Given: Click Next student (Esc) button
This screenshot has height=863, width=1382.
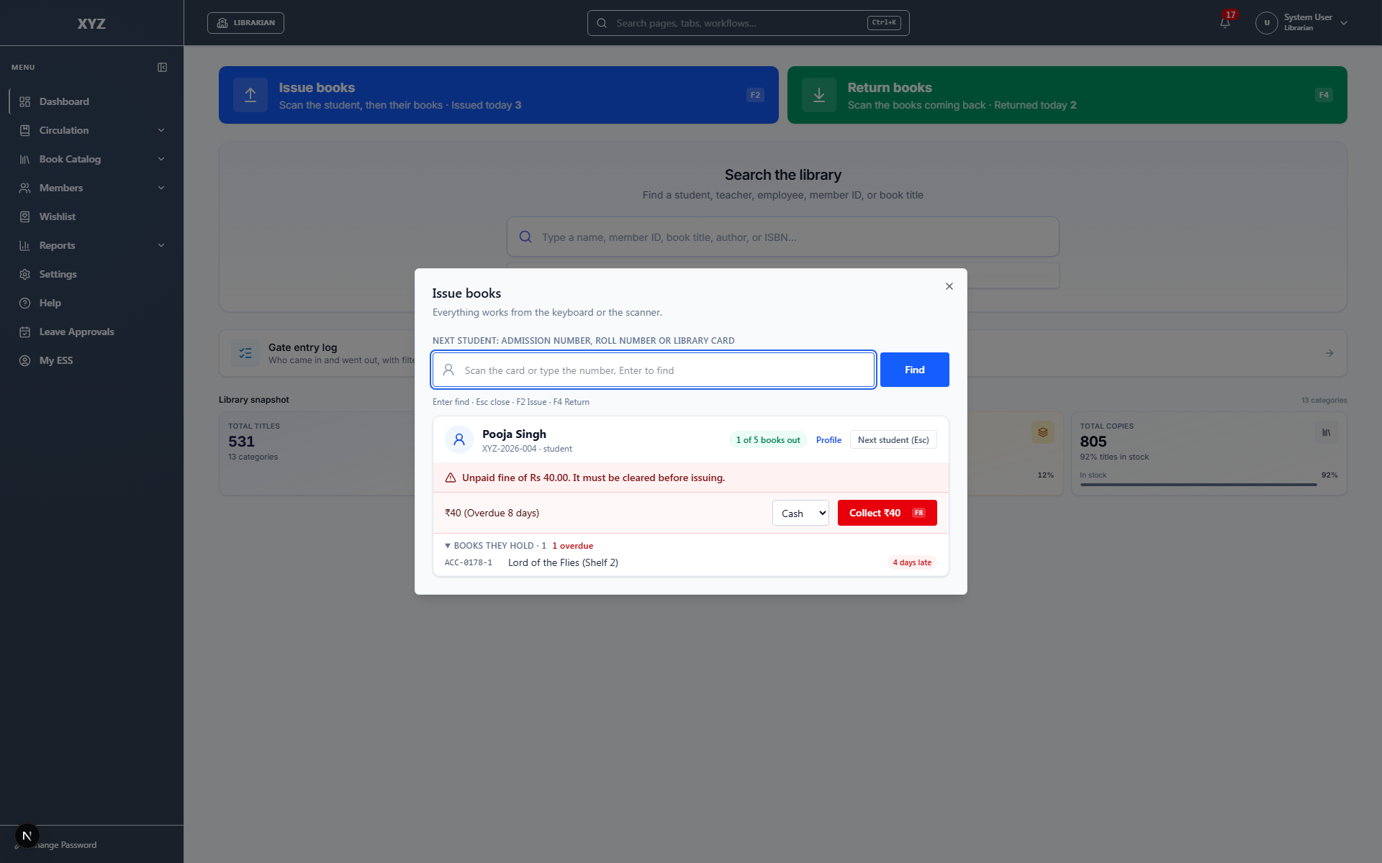Looking at the screenshot, I should [x=893, y=439].
